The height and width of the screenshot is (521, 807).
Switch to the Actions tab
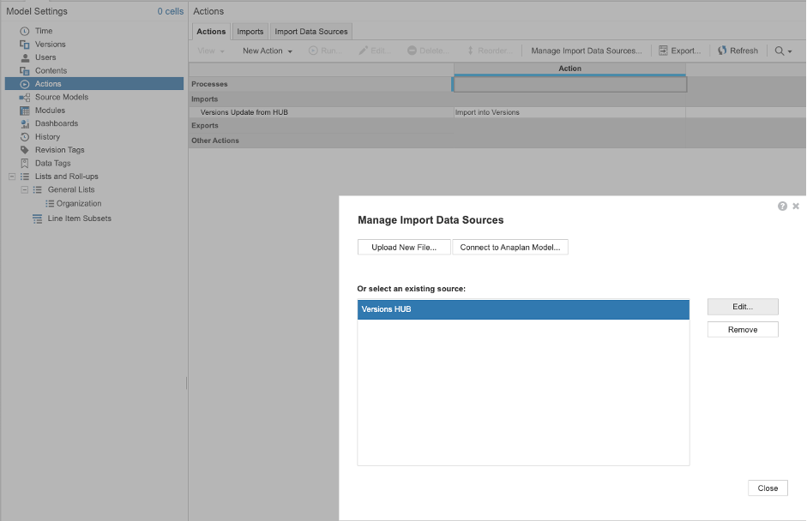(x=211, y=32)
